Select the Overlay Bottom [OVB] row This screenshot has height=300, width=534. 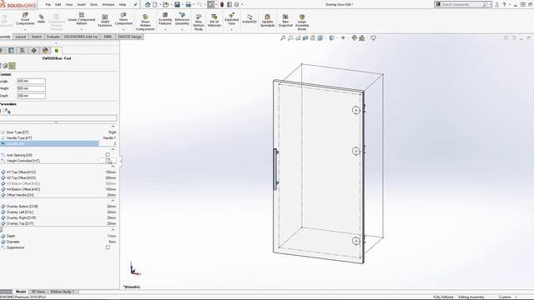click(58, 206)
